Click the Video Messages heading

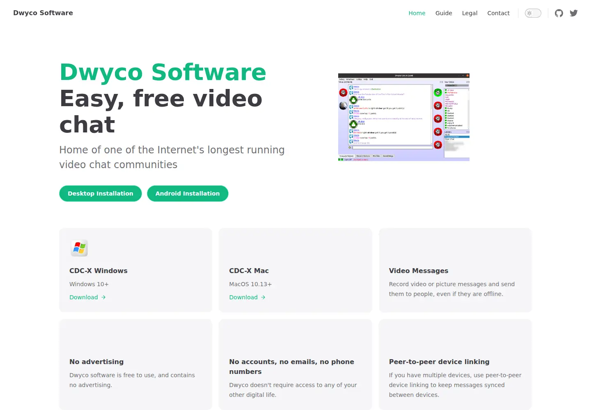tap(419, 271)
